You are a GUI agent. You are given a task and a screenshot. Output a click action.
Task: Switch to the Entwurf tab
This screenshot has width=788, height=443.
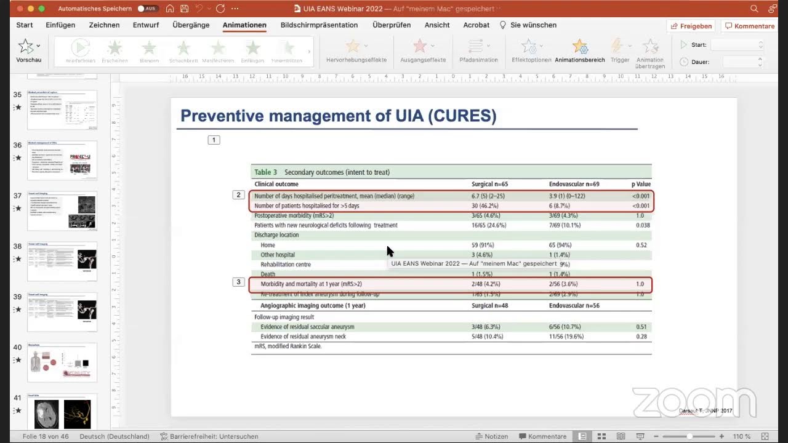(x=146, y=25)
